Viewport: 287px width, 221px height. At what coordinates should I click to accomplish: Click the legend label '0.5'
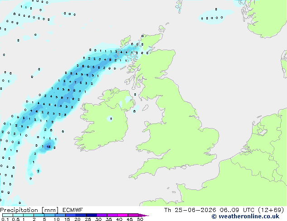coord(16,219)
